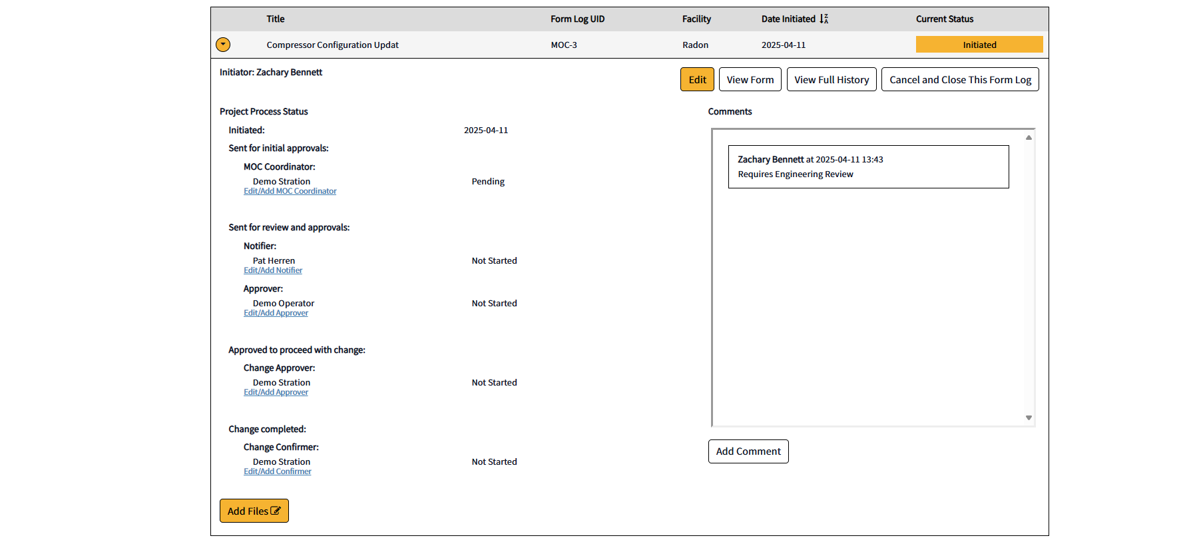Click the Title column header

click(x=276, y=19)
